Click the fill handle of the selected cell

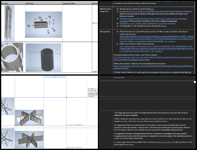pyautogui.click(x=66, y=97)
